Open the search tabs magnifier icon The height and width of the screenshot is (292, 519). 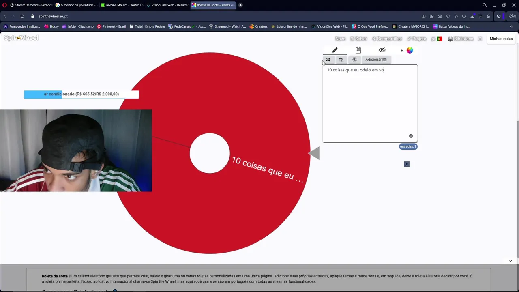[x=485, y=5]
